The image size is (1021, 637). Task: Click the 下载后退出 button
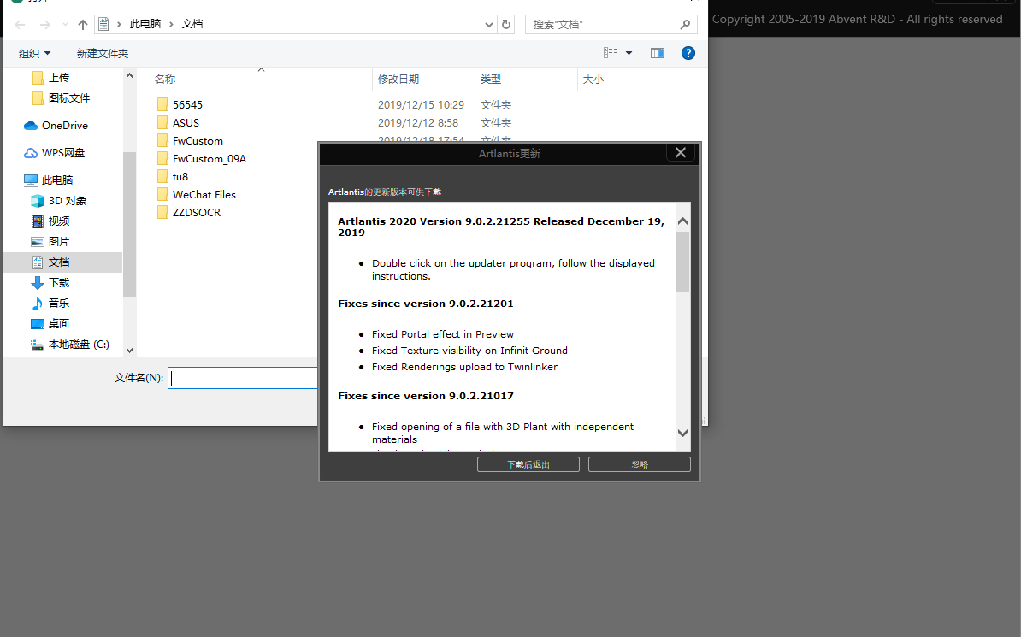pos(528,464)
